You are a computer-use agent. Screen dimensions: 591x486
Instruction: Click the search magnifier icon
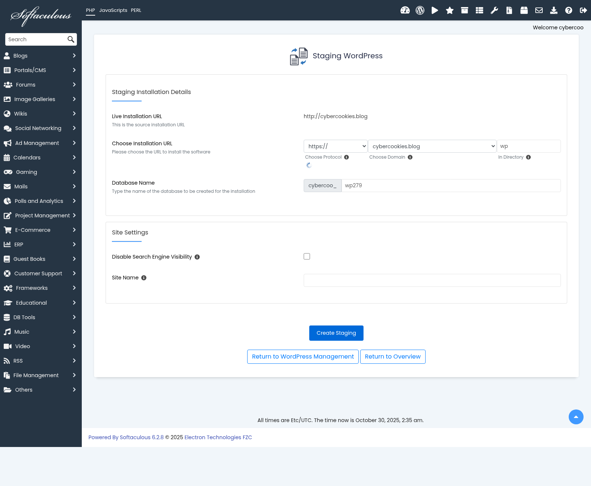click(71, 39)
